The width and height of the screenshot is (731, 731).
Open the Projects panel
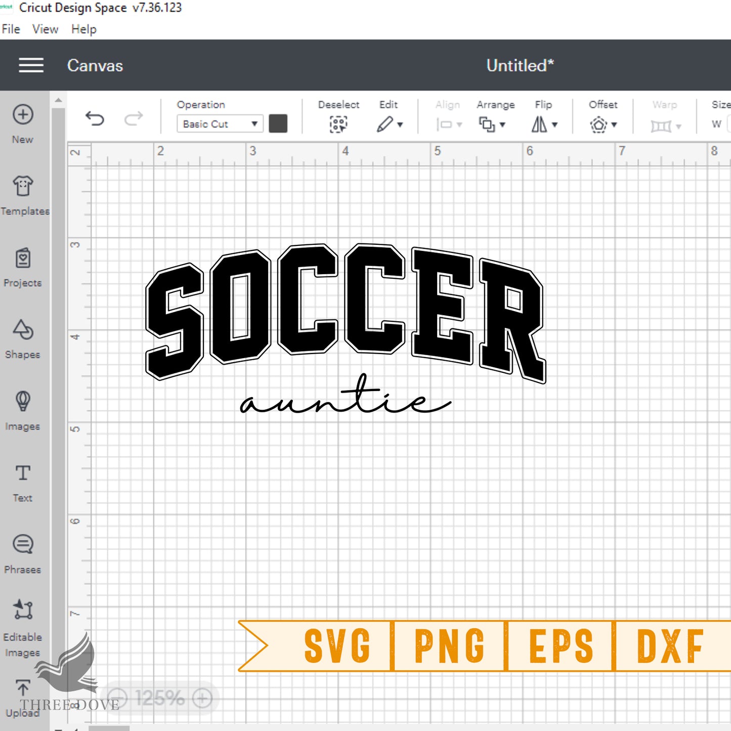(x=23, y=258)
